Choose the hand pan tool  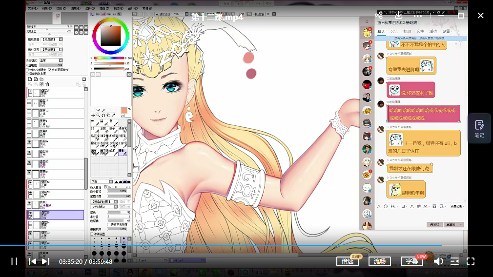pyautogui.click(x=108, y=116)
